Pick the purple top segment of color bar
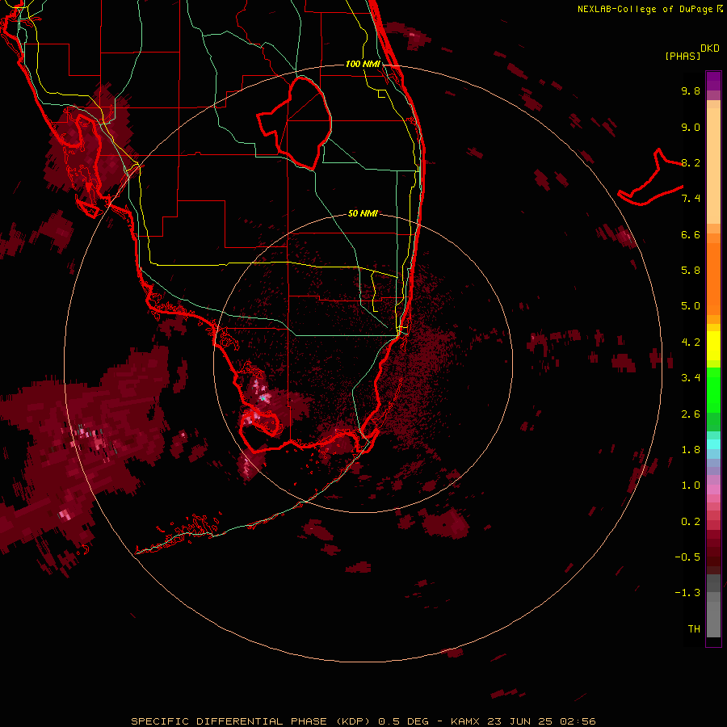Image resolution: width=727 pixels, height=727 pixels. (713, 81)
